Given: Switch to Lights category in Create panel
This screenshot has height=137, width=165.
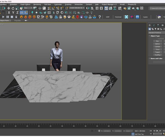Looking at the screenshot, I should [x=155, y=29].
